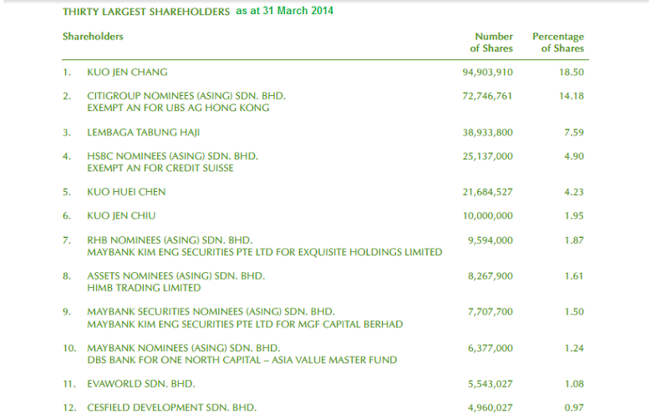Click percentage value 1.87
The image size is (651, 414).
(574, 240)
